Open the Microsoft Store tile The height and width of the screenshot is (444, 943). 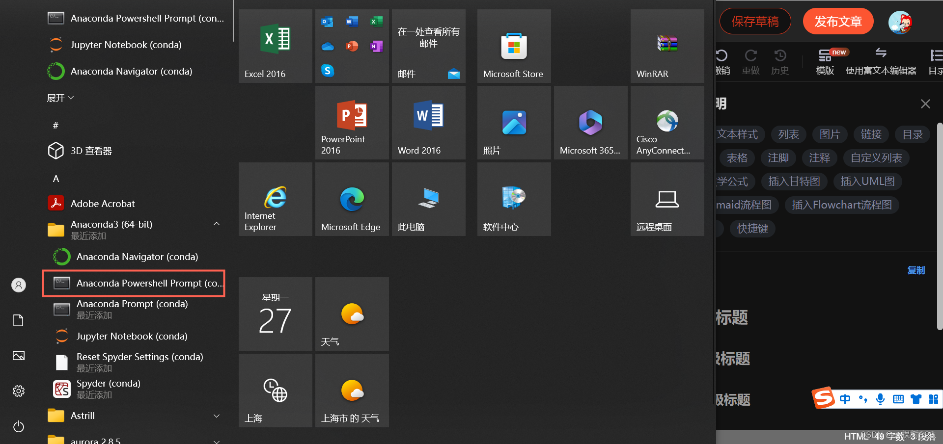pyautogui.click(x=514, y=46)
